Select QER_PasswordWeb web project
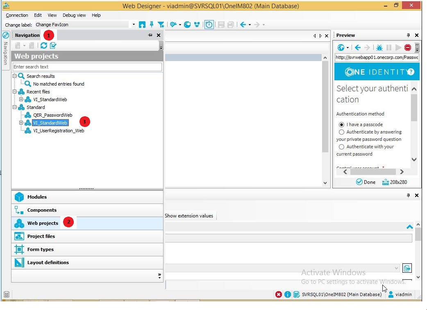Viewport: 427px width, 310px height. coord(52,115)
